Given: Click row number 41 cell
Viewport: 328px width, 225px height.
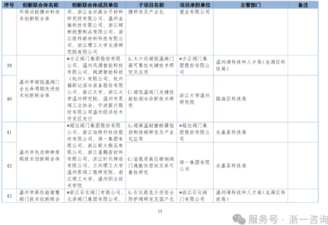Looking at the screenshot, I should 9,131.
